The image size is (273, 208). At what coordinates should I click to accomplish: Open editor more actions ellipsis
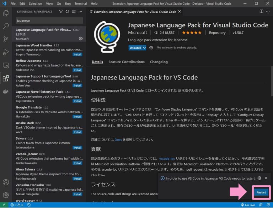click(268, 11)
